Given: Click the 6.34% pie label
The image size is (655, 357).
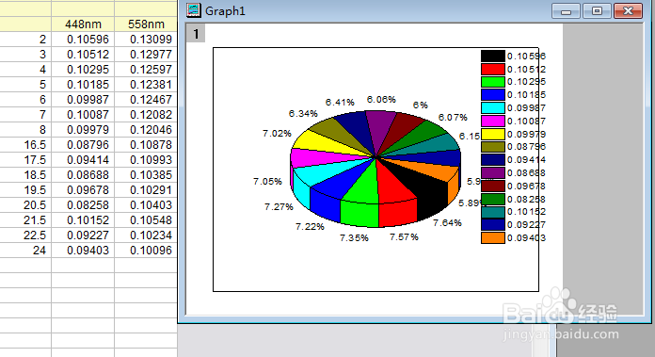Looking at the screenshot, I should [303, 114].
